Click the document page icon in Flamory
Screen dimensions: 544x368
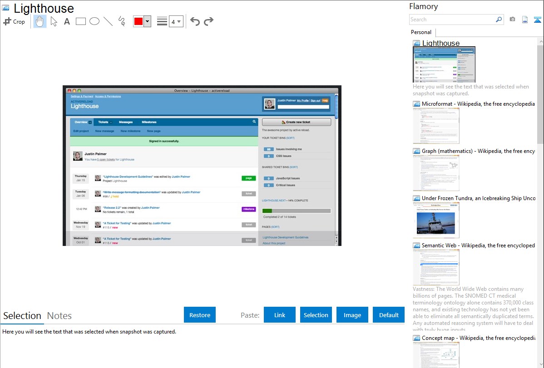pos(525,20)
